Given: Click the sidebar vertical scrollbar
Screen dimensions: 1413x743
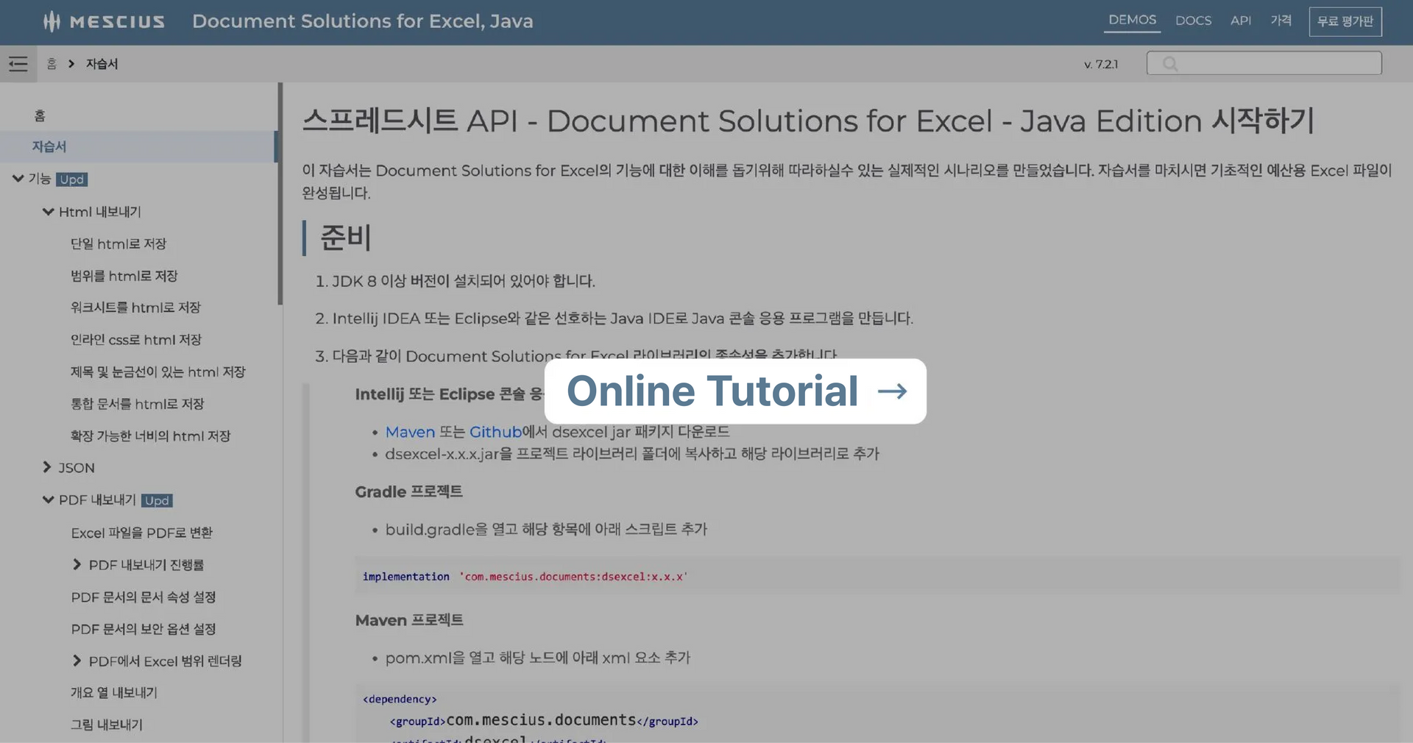Looking at the screenshot, I should (280, 193).
